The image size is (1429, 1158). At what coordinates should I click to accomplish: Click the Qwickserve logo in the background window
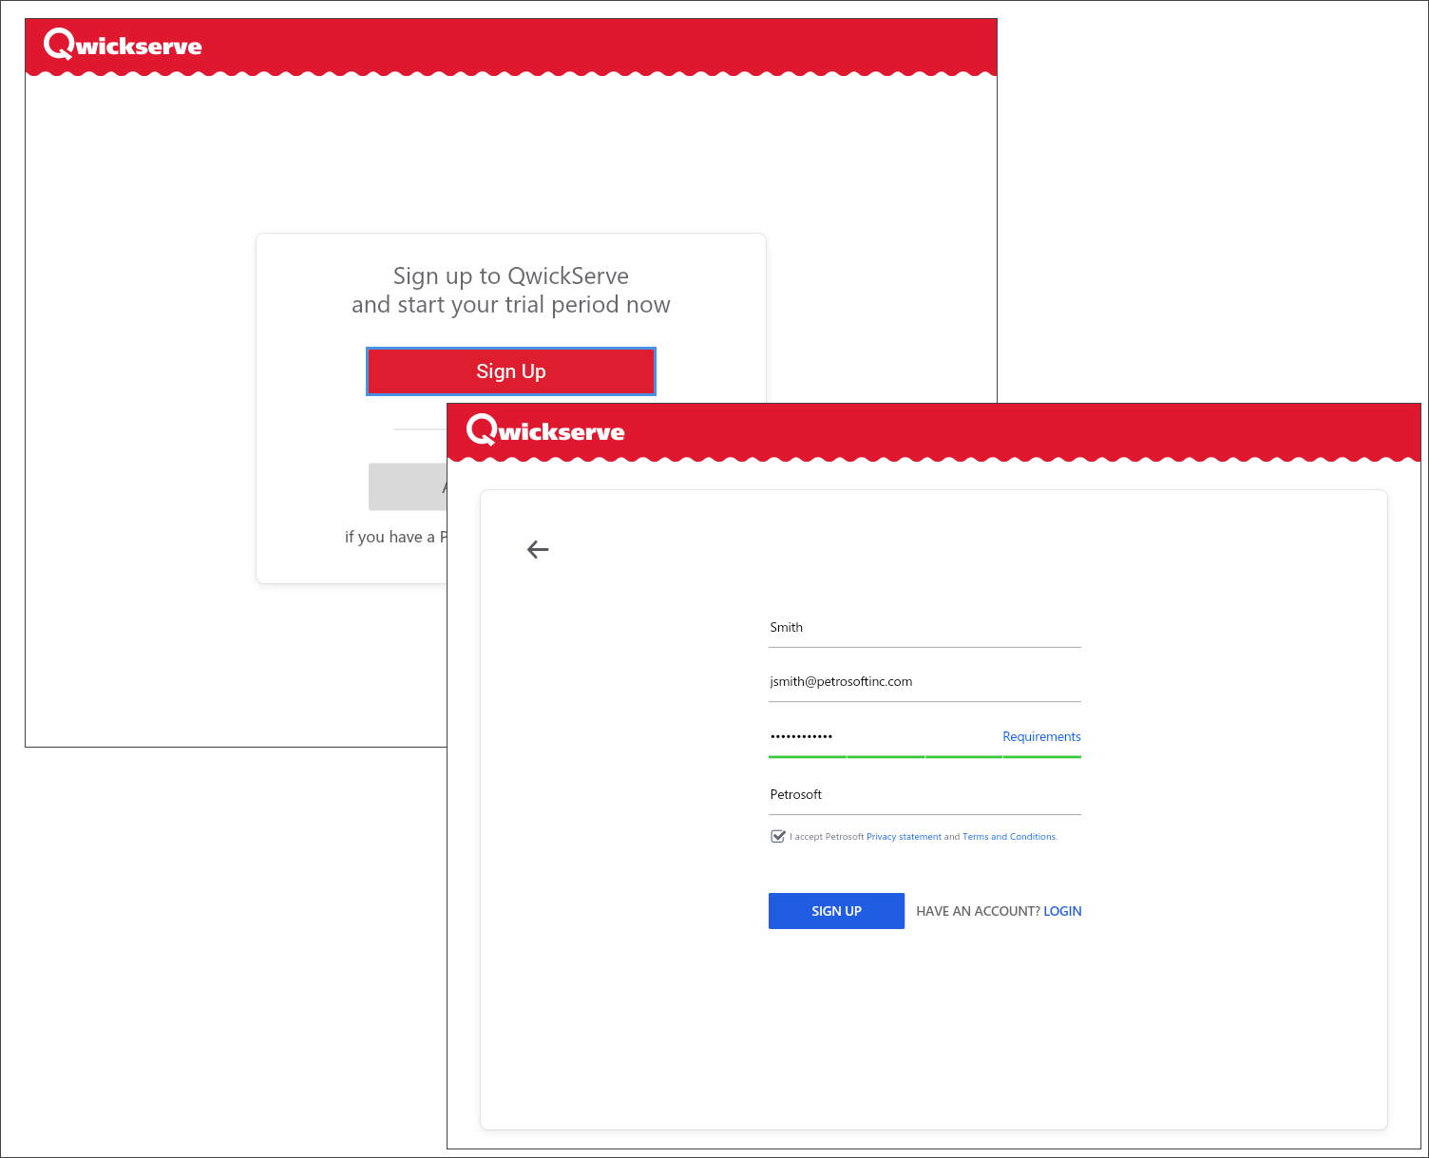coord(123,45)
